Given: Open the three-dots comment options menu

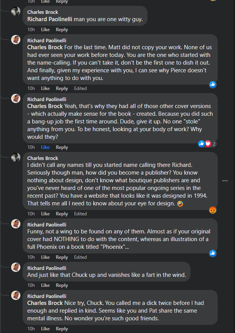Looking at the screenshot, I should [x=225, y=180].
